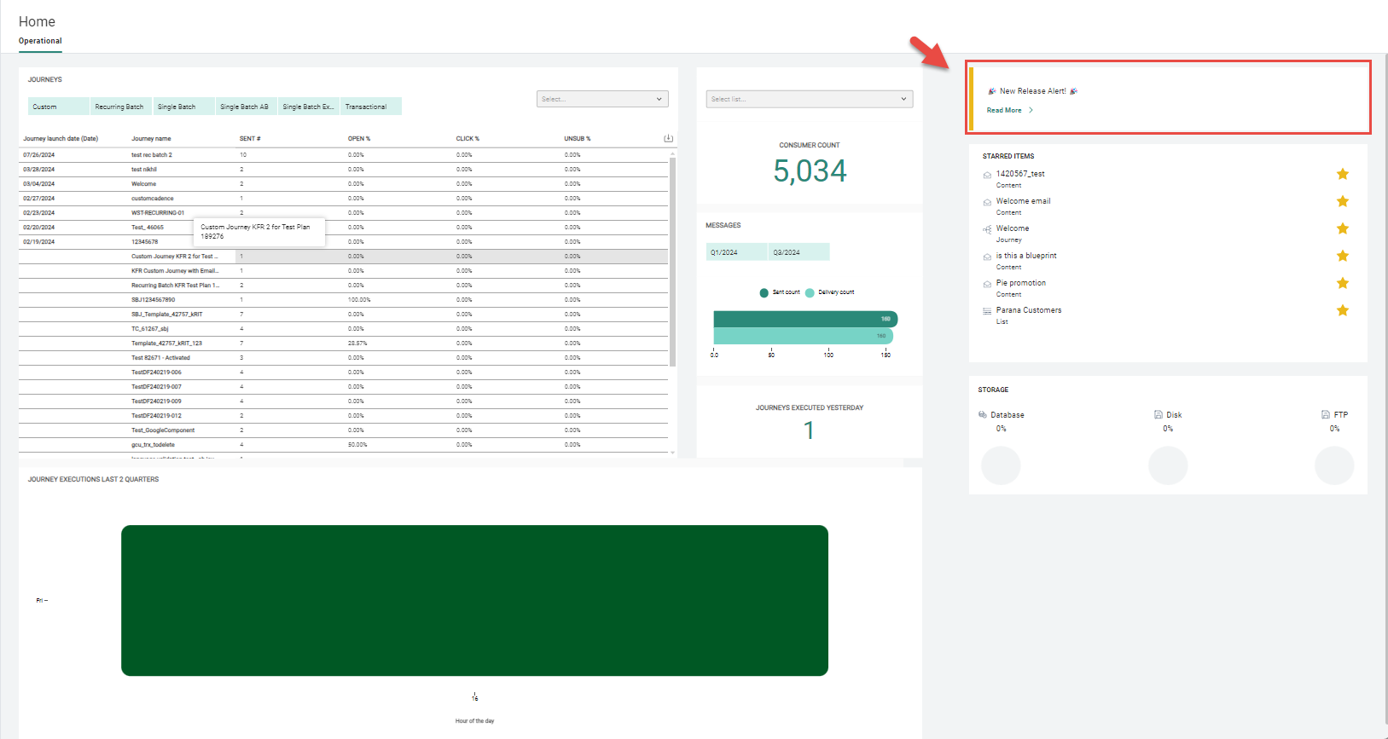Viewport: 1388px width, 739px height.
Task: Open the Journeys panel Select dropdown
Action: (602, 99)
